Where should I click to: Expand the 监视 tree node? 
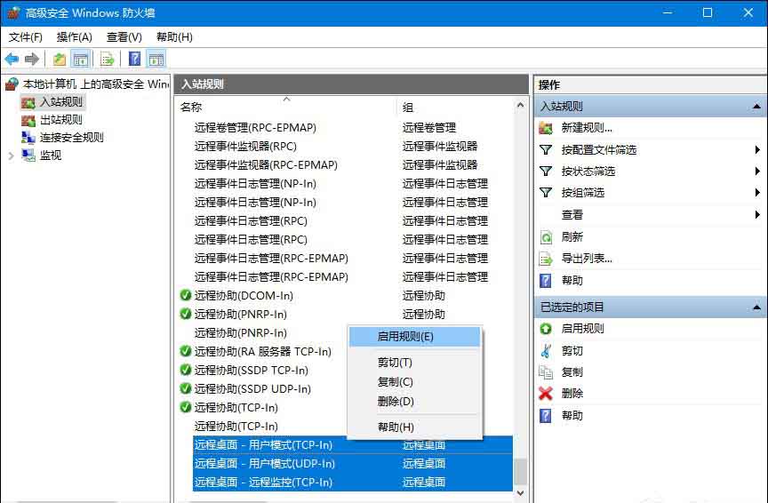point(11,156)
